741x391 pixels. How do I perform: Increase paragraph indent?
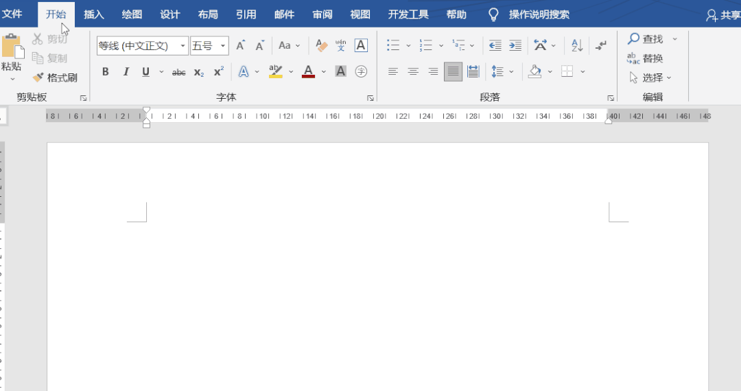[515, 45]
